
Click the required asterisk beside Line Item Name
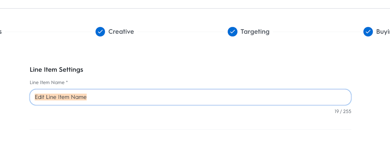click(67, 82)
